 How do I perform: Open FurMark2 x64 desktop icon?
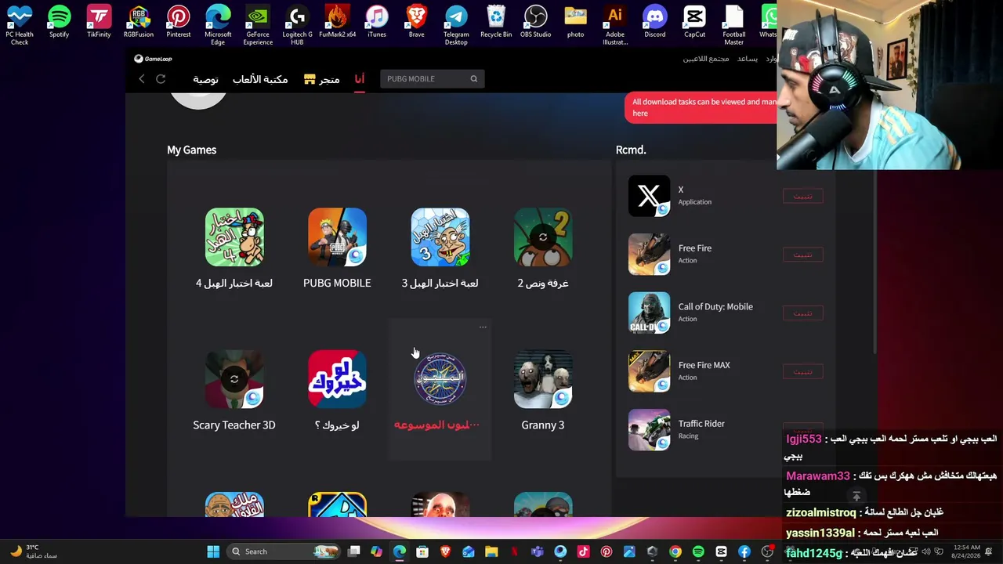point(337,22)
